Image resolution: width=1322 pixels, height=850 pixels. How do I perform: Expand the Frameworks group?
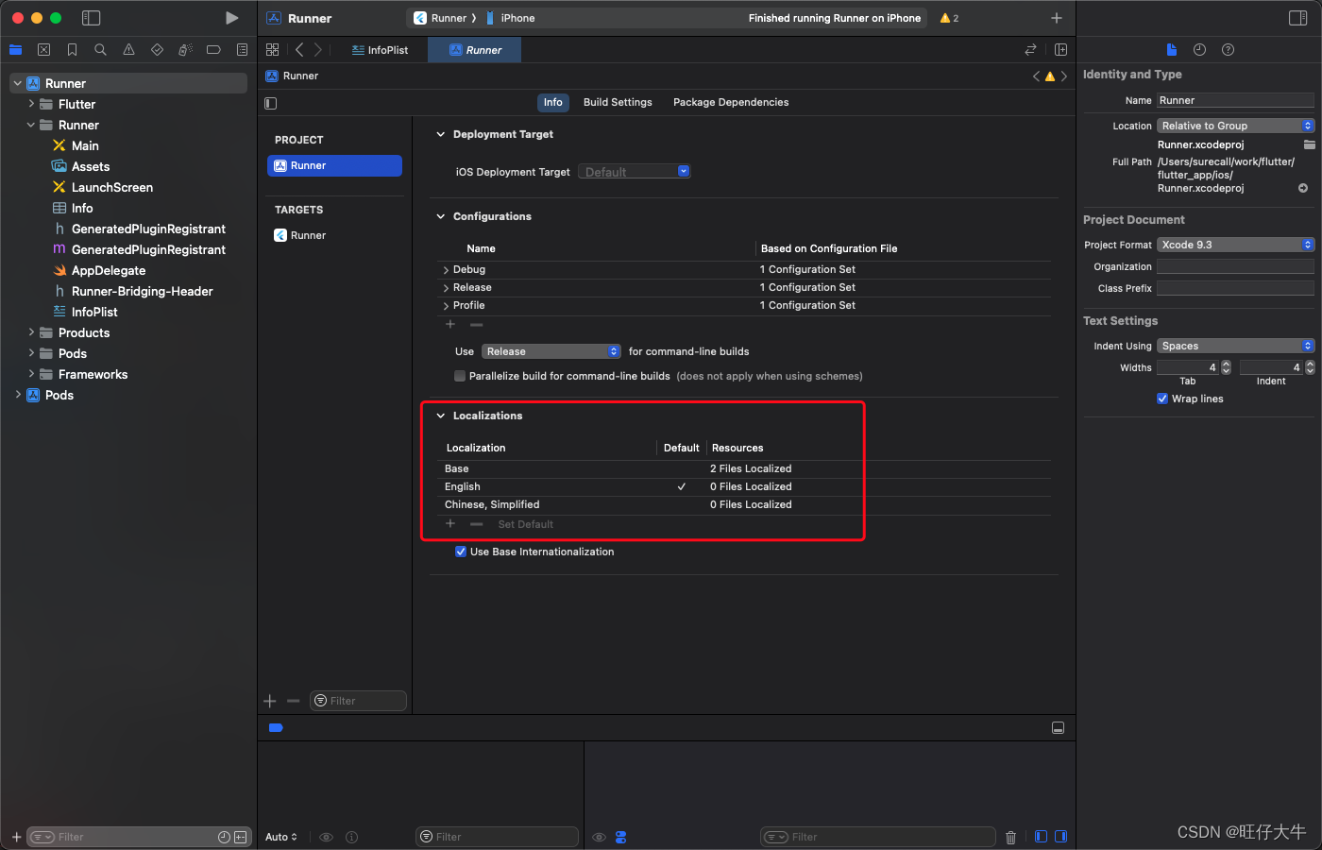pyautogui.click(x=31, y=374)
